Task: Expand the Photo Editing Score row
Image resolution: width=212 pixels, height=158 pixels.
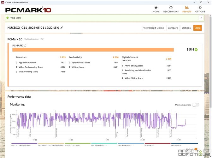Action: pyautogui.click(x=147, y=66)
